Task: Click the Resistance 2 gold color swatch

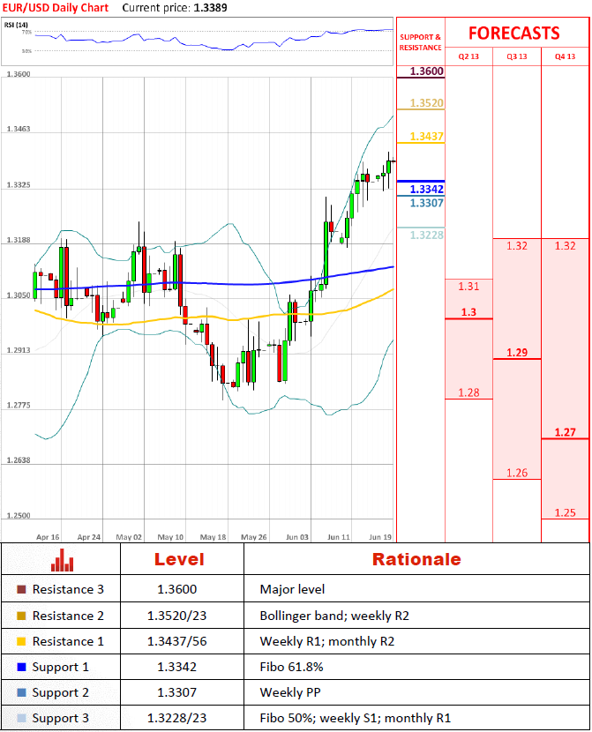Action: click(x=21, y=616)
